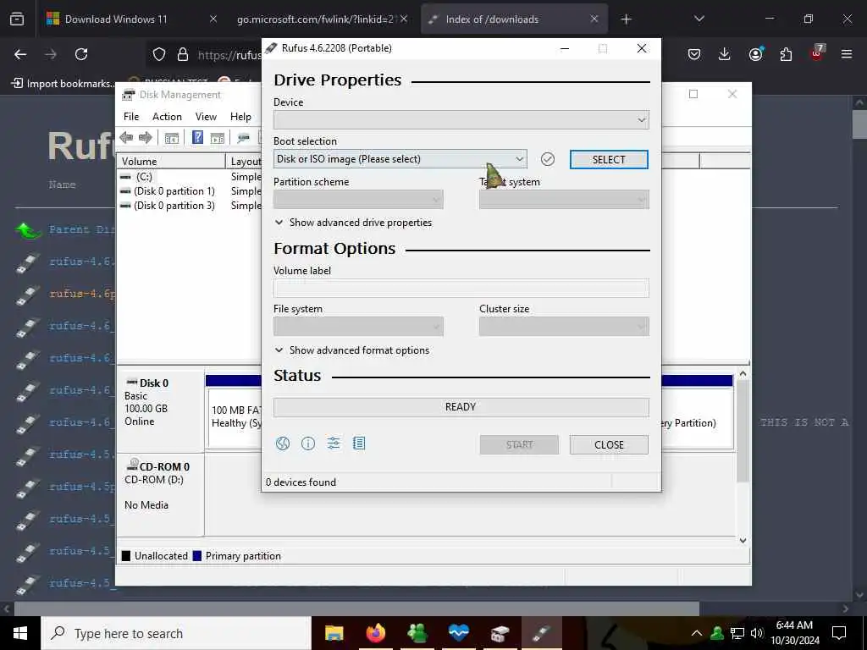The width and height of the screenshot is (867, 650).
Task: Open Windows Start menu
Action: coord(20,633)
